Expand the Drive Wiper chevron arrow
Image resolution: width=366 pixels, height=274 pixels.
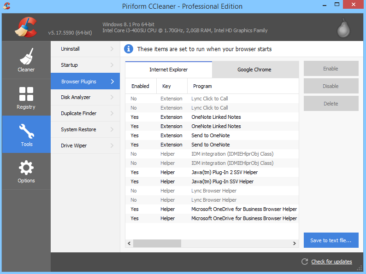tap(112, 146)
